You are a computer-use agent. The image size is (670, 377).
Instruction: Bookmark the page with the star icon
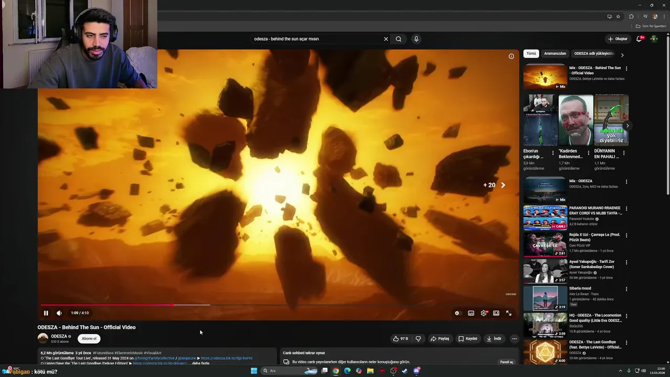[x=618, y=16]
